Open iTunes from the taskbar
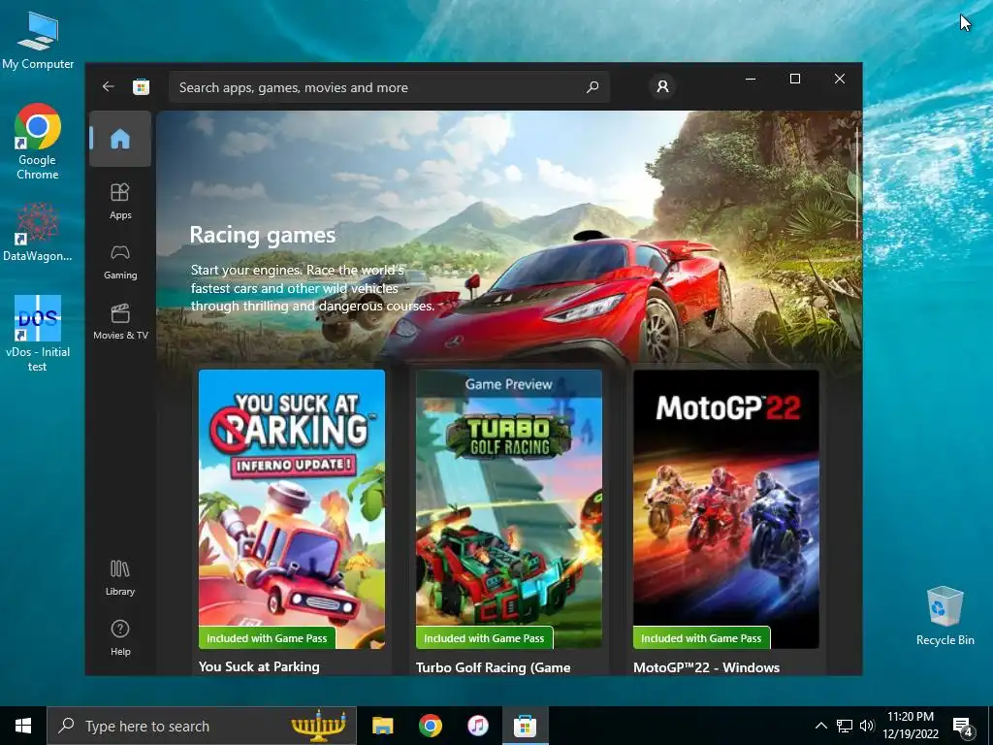Viewport: 993px width, 745px height. tap(477, 726)
